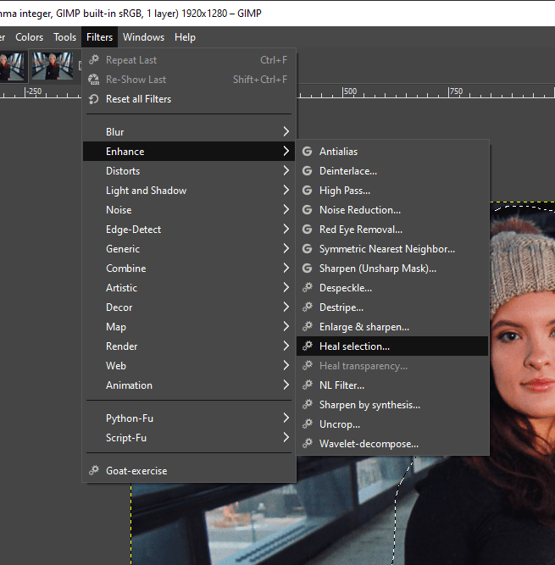Open the Windows menu
This screenshot has width=555, height=565.
143,37
